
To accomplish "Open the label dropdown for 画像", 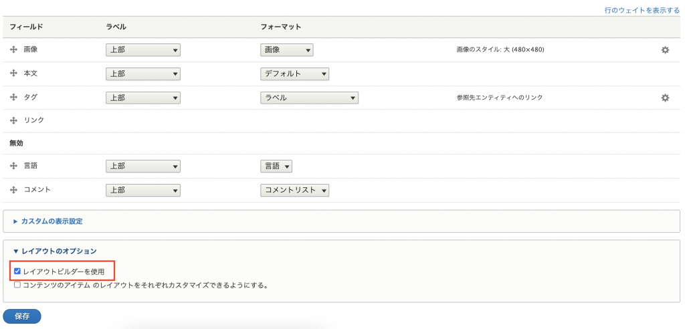I will coord(143,50).
